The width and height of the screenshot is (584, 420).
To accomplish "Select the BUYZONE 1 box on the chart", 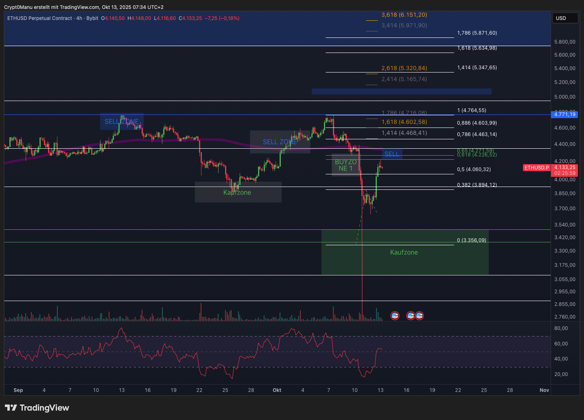I will [x=346, y=165].
